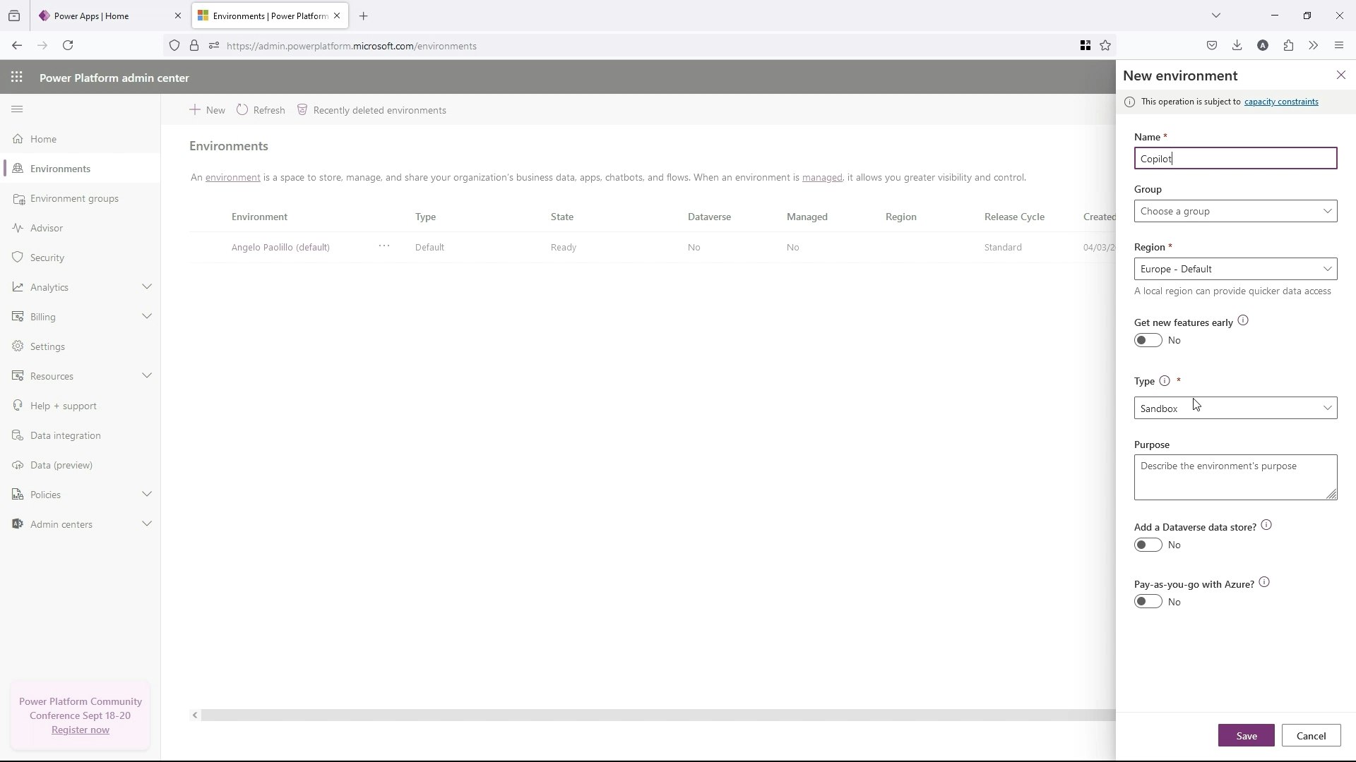Open the Region dropdown
This screenshot has height=762, width=1356.
[x=1235, y=269]
